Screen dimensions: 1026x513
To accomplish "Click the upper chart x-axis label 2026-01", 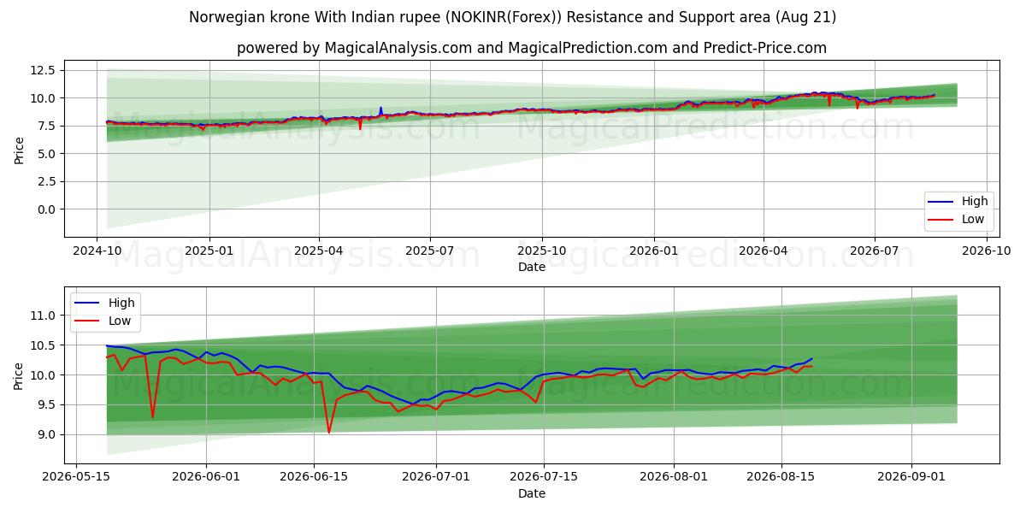I will tap(654, 250).
